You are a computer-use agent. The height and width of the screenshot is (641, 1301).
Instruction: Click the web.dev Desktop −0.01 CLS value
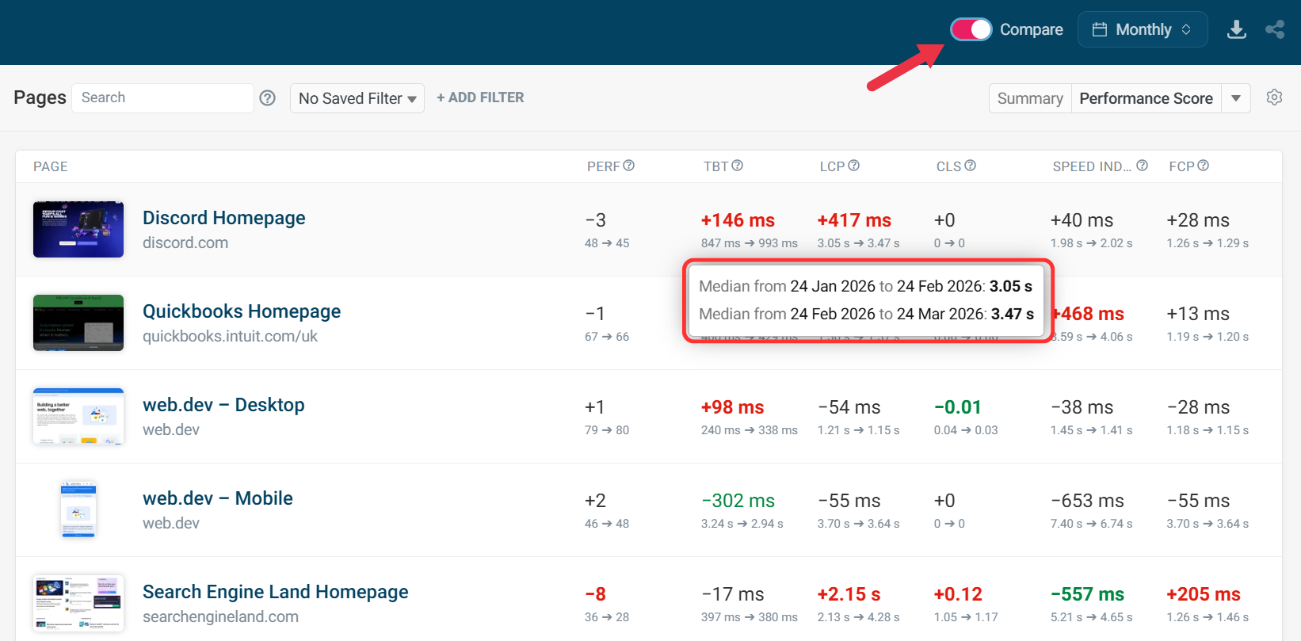[957, 407]
